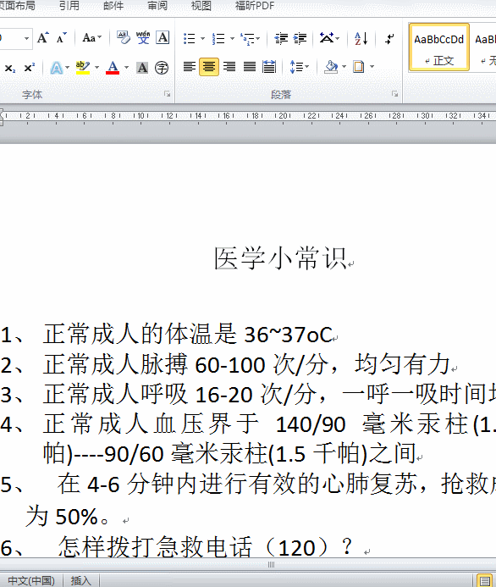Open the Paragraph dialog launcher
The image size is (496, 587).
tap(394, 94)
